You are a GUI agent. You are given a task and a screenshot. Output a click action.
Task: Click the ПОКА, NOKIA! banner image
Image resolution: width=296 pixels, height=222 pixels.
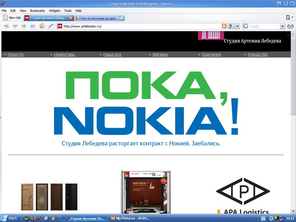146,103
